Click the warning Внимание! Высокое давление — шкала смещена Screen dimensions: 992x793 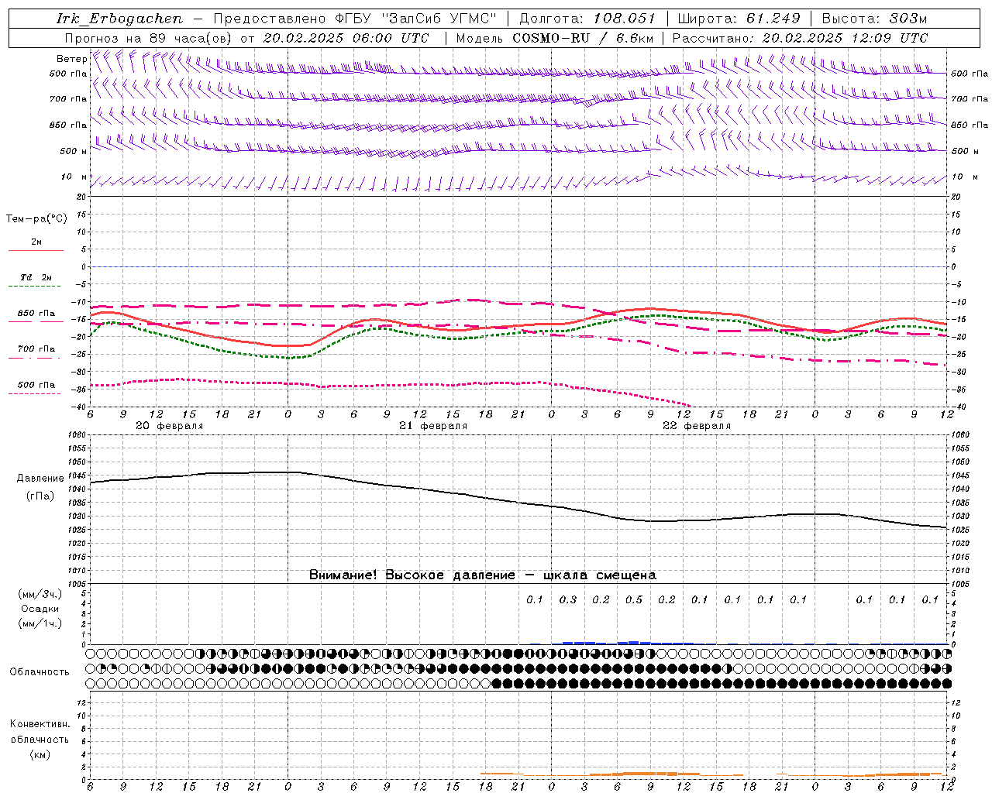pyautogui.click(x=483, y=575)
